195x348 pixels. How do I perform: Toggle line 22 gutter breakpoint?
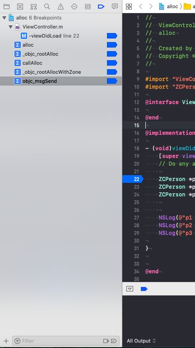(133, 179)
